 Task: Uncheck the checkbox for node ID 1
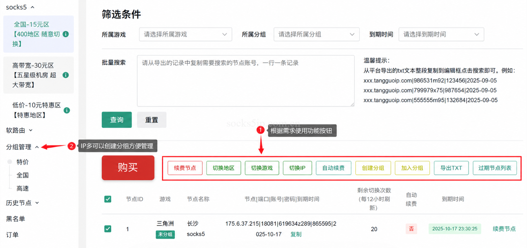[108, 229]
